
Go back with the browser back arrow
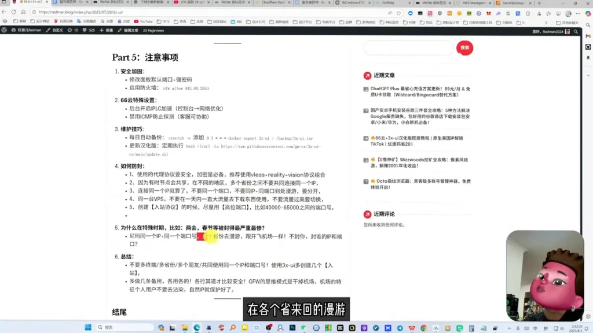coord(4,12)
